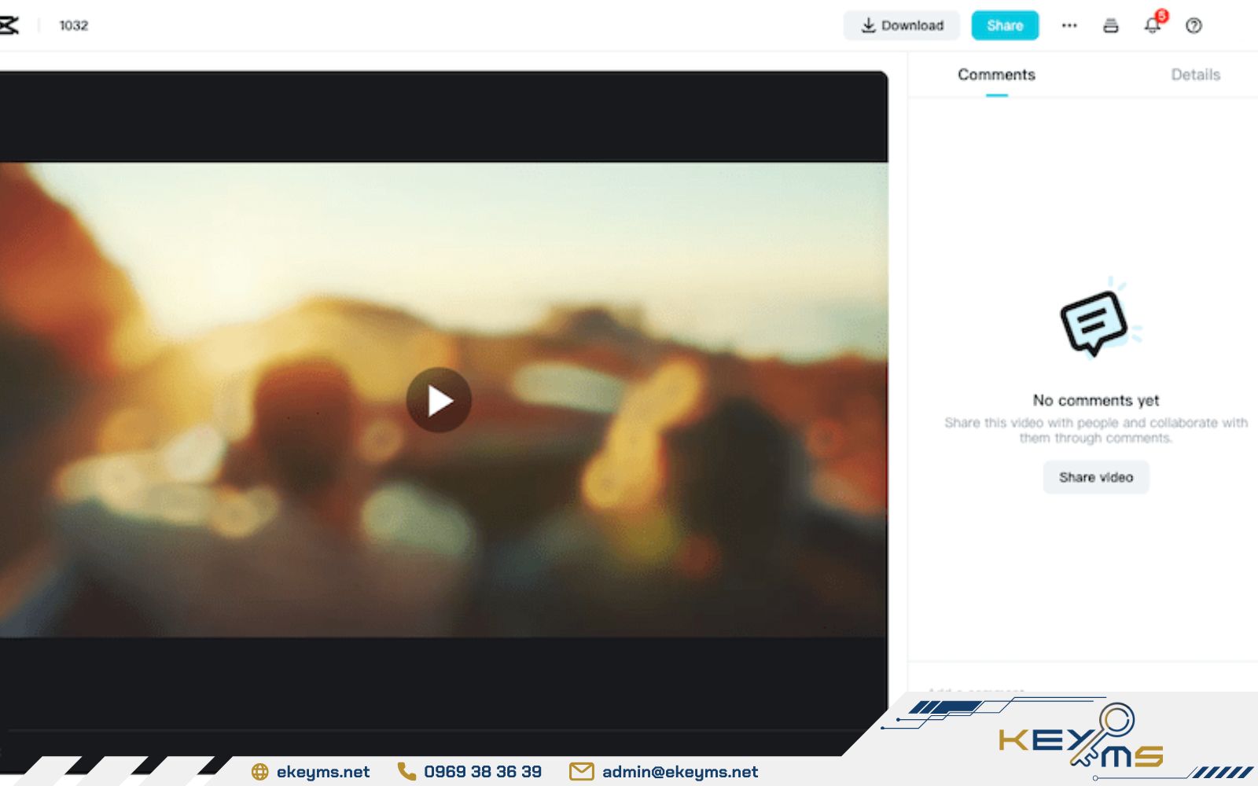
Task: Click the Share button
Action: [1005, 25]
